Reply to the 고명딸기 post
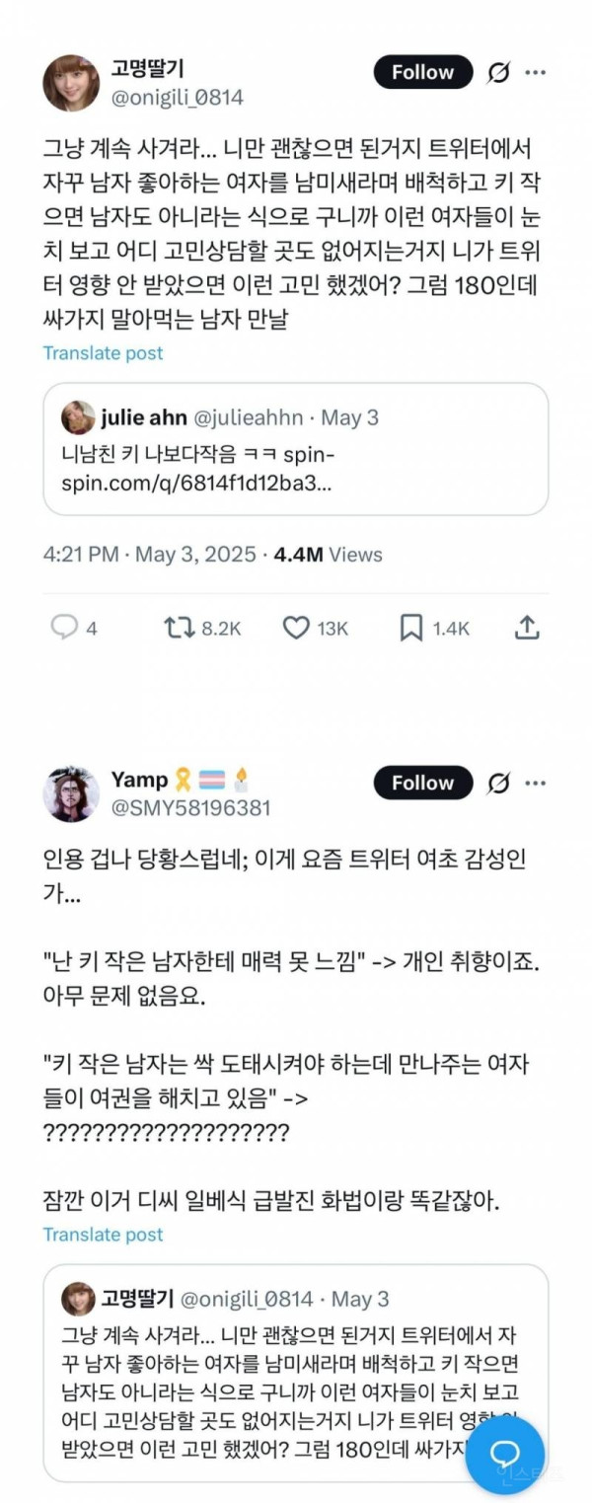592x1503 pixels. (x=65, y=628)
